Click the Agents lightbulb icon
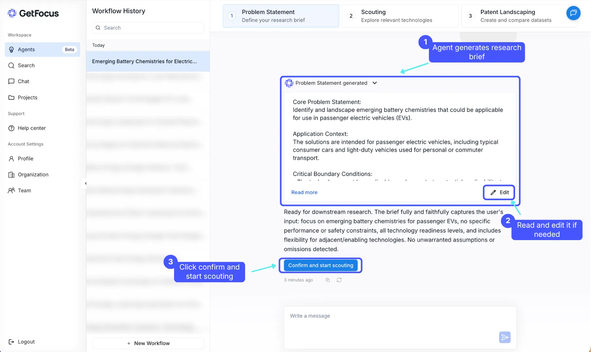Screen dimensions: 591x352 pos(11,49)
